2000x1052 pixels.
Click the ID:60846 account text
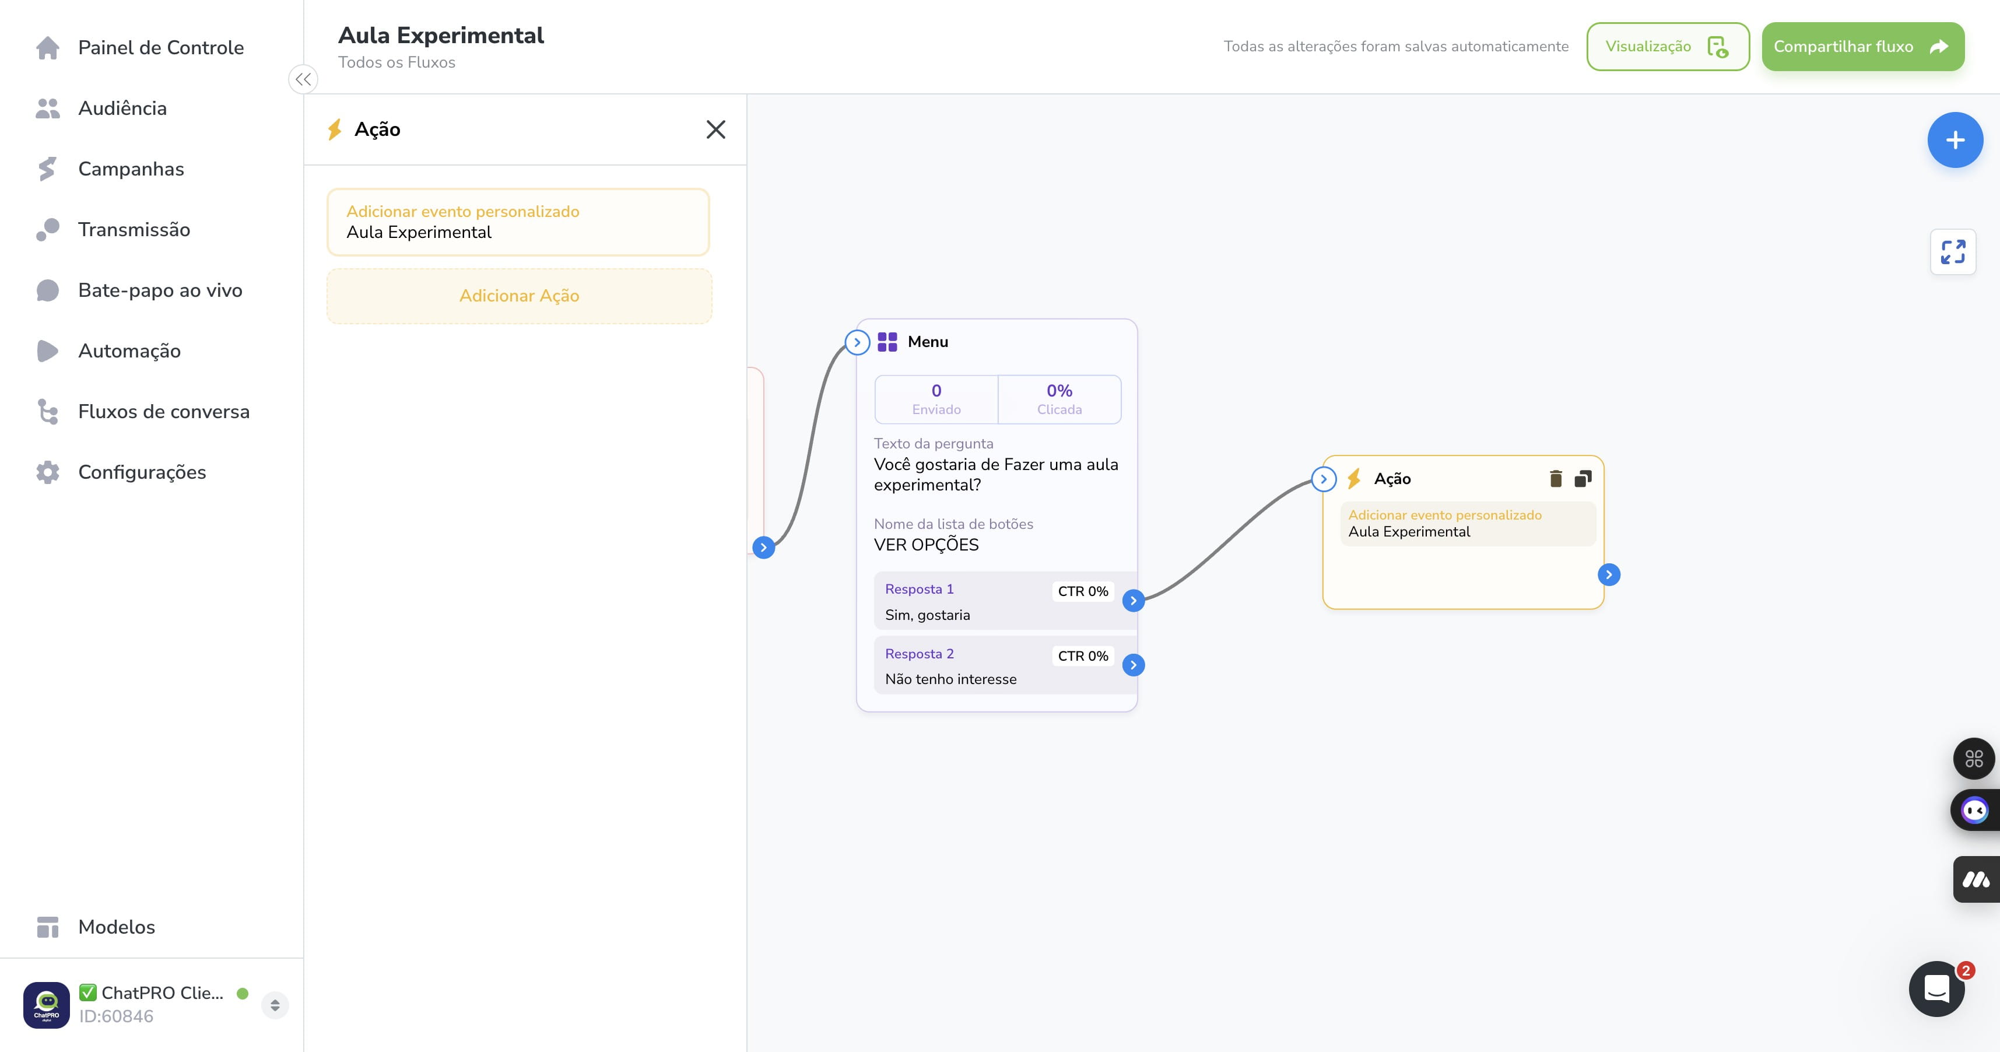point(117,1016)
